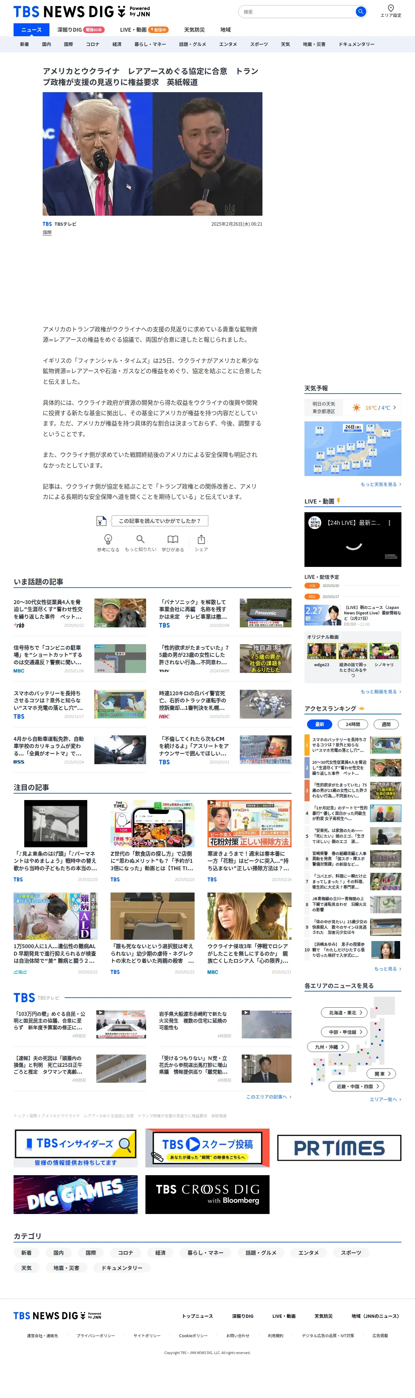Open the TBSスクープ投稿 banner
Viewport: 415px width, 1398px height.
coord(207,1148)
